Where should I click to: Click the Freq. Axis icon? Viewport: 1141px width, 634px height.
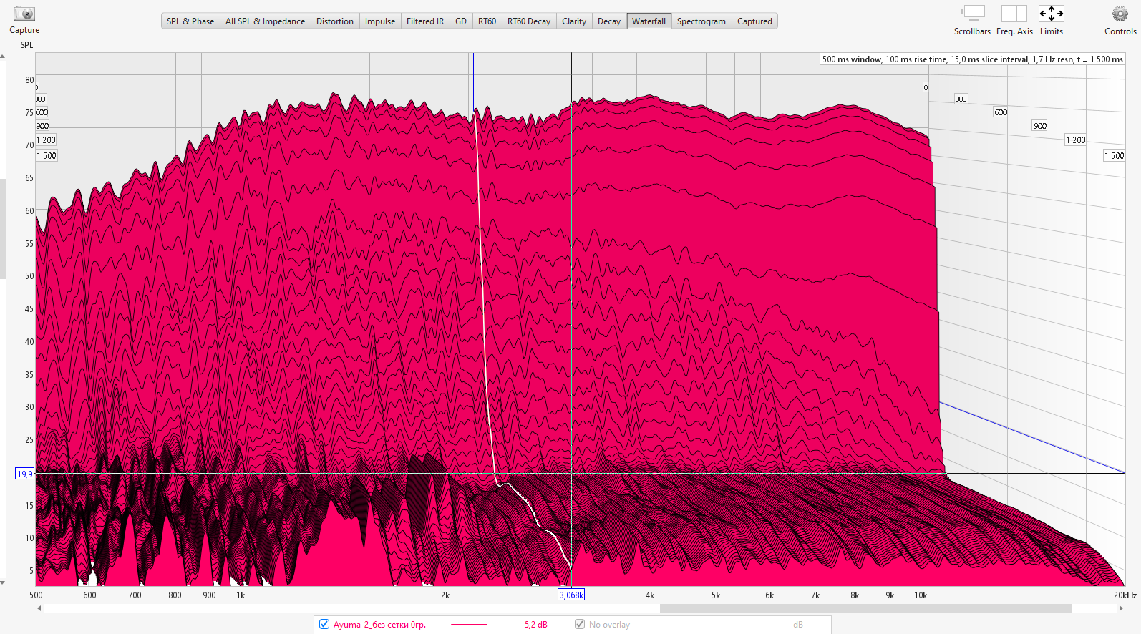tap(1014, 14)
